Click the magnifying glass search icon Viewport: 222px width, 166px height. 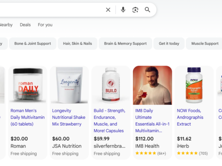[x=147, y=10]
